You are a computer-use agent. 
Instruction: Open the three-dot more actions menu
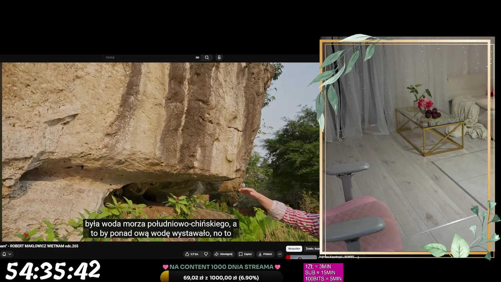tap(279, 254)
